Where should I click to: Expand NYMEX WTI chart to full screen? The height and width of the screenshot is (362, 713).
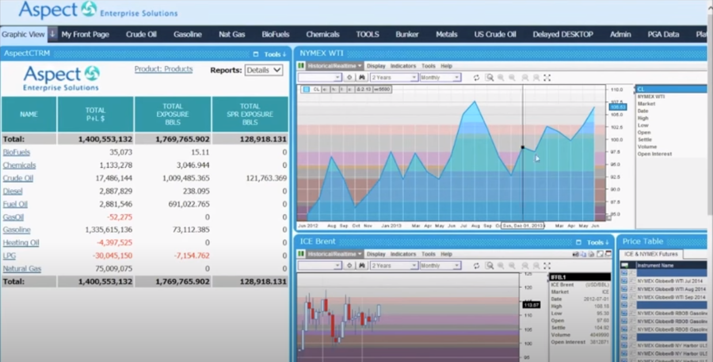(x=547, y=78)
